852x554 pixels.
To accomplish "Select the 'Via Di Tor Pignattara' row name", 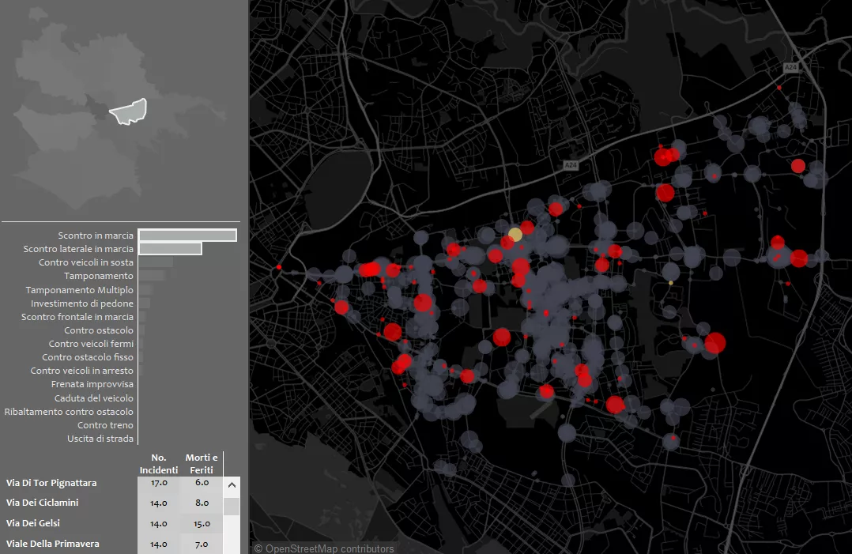I will coord(51,483).
